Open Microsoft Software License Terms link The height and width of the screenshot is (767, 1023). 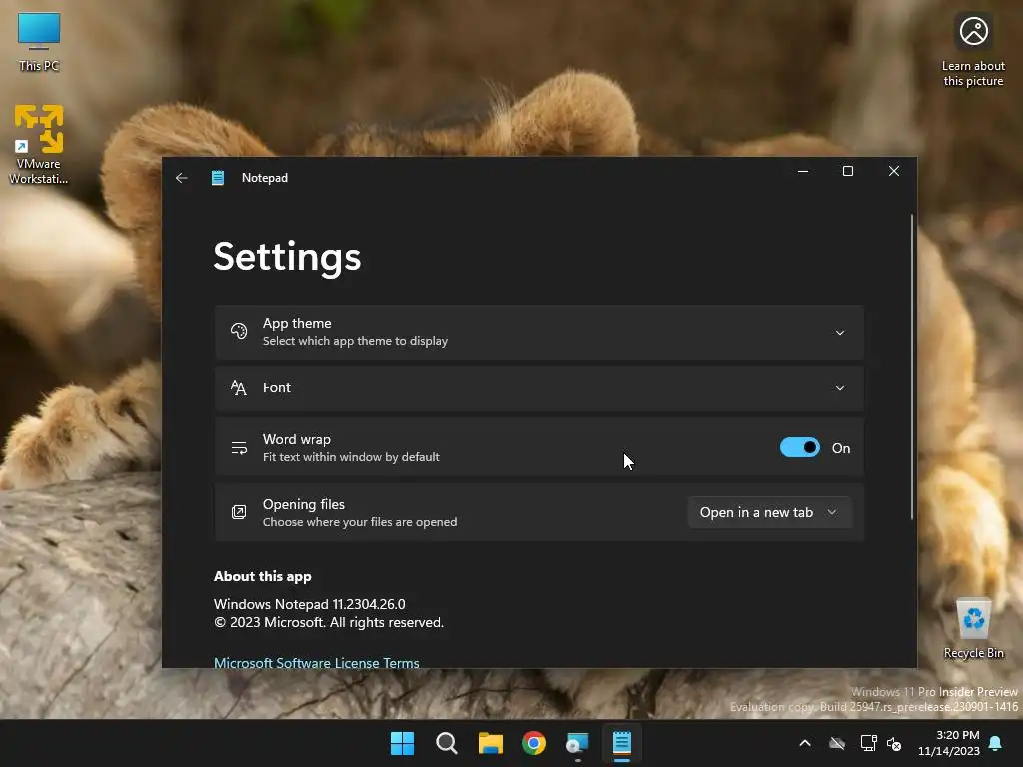[317, 663]
